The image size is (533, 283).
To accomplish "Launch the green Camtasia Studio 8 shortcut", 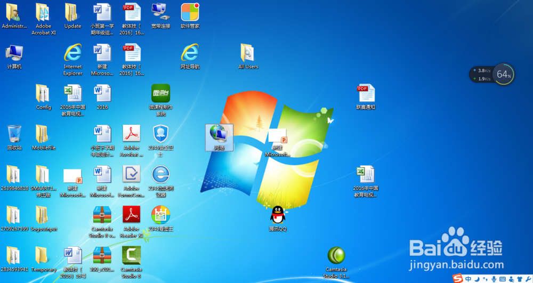I will tap(131, 262).
